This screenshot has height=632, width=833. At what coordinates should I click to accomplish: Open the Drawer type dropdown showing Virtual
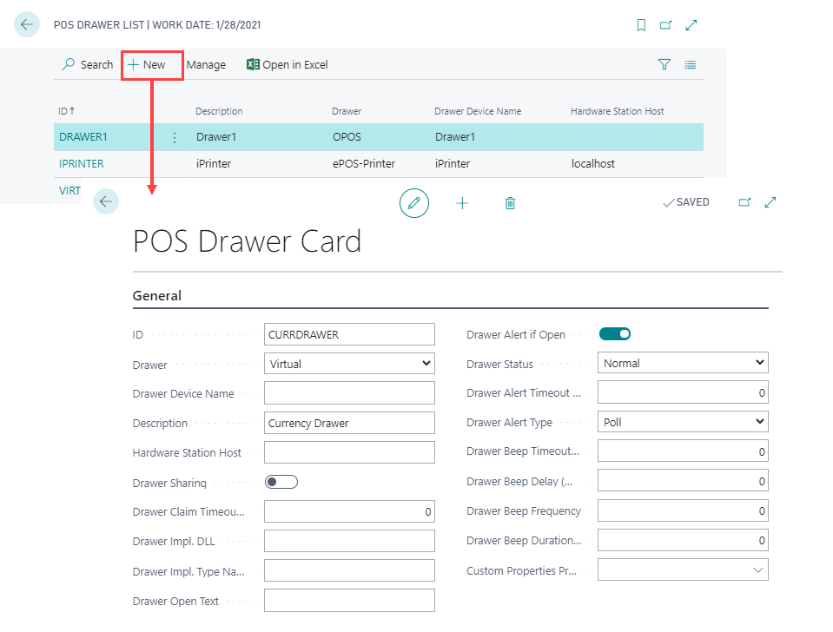[x=349, y=364]
